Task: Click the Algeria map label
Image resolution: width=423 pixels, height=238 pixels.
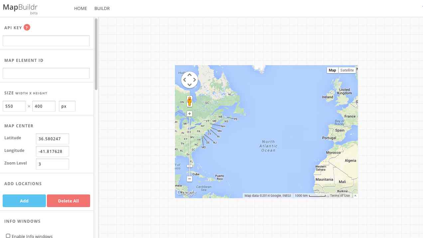Action: (351, 161)
